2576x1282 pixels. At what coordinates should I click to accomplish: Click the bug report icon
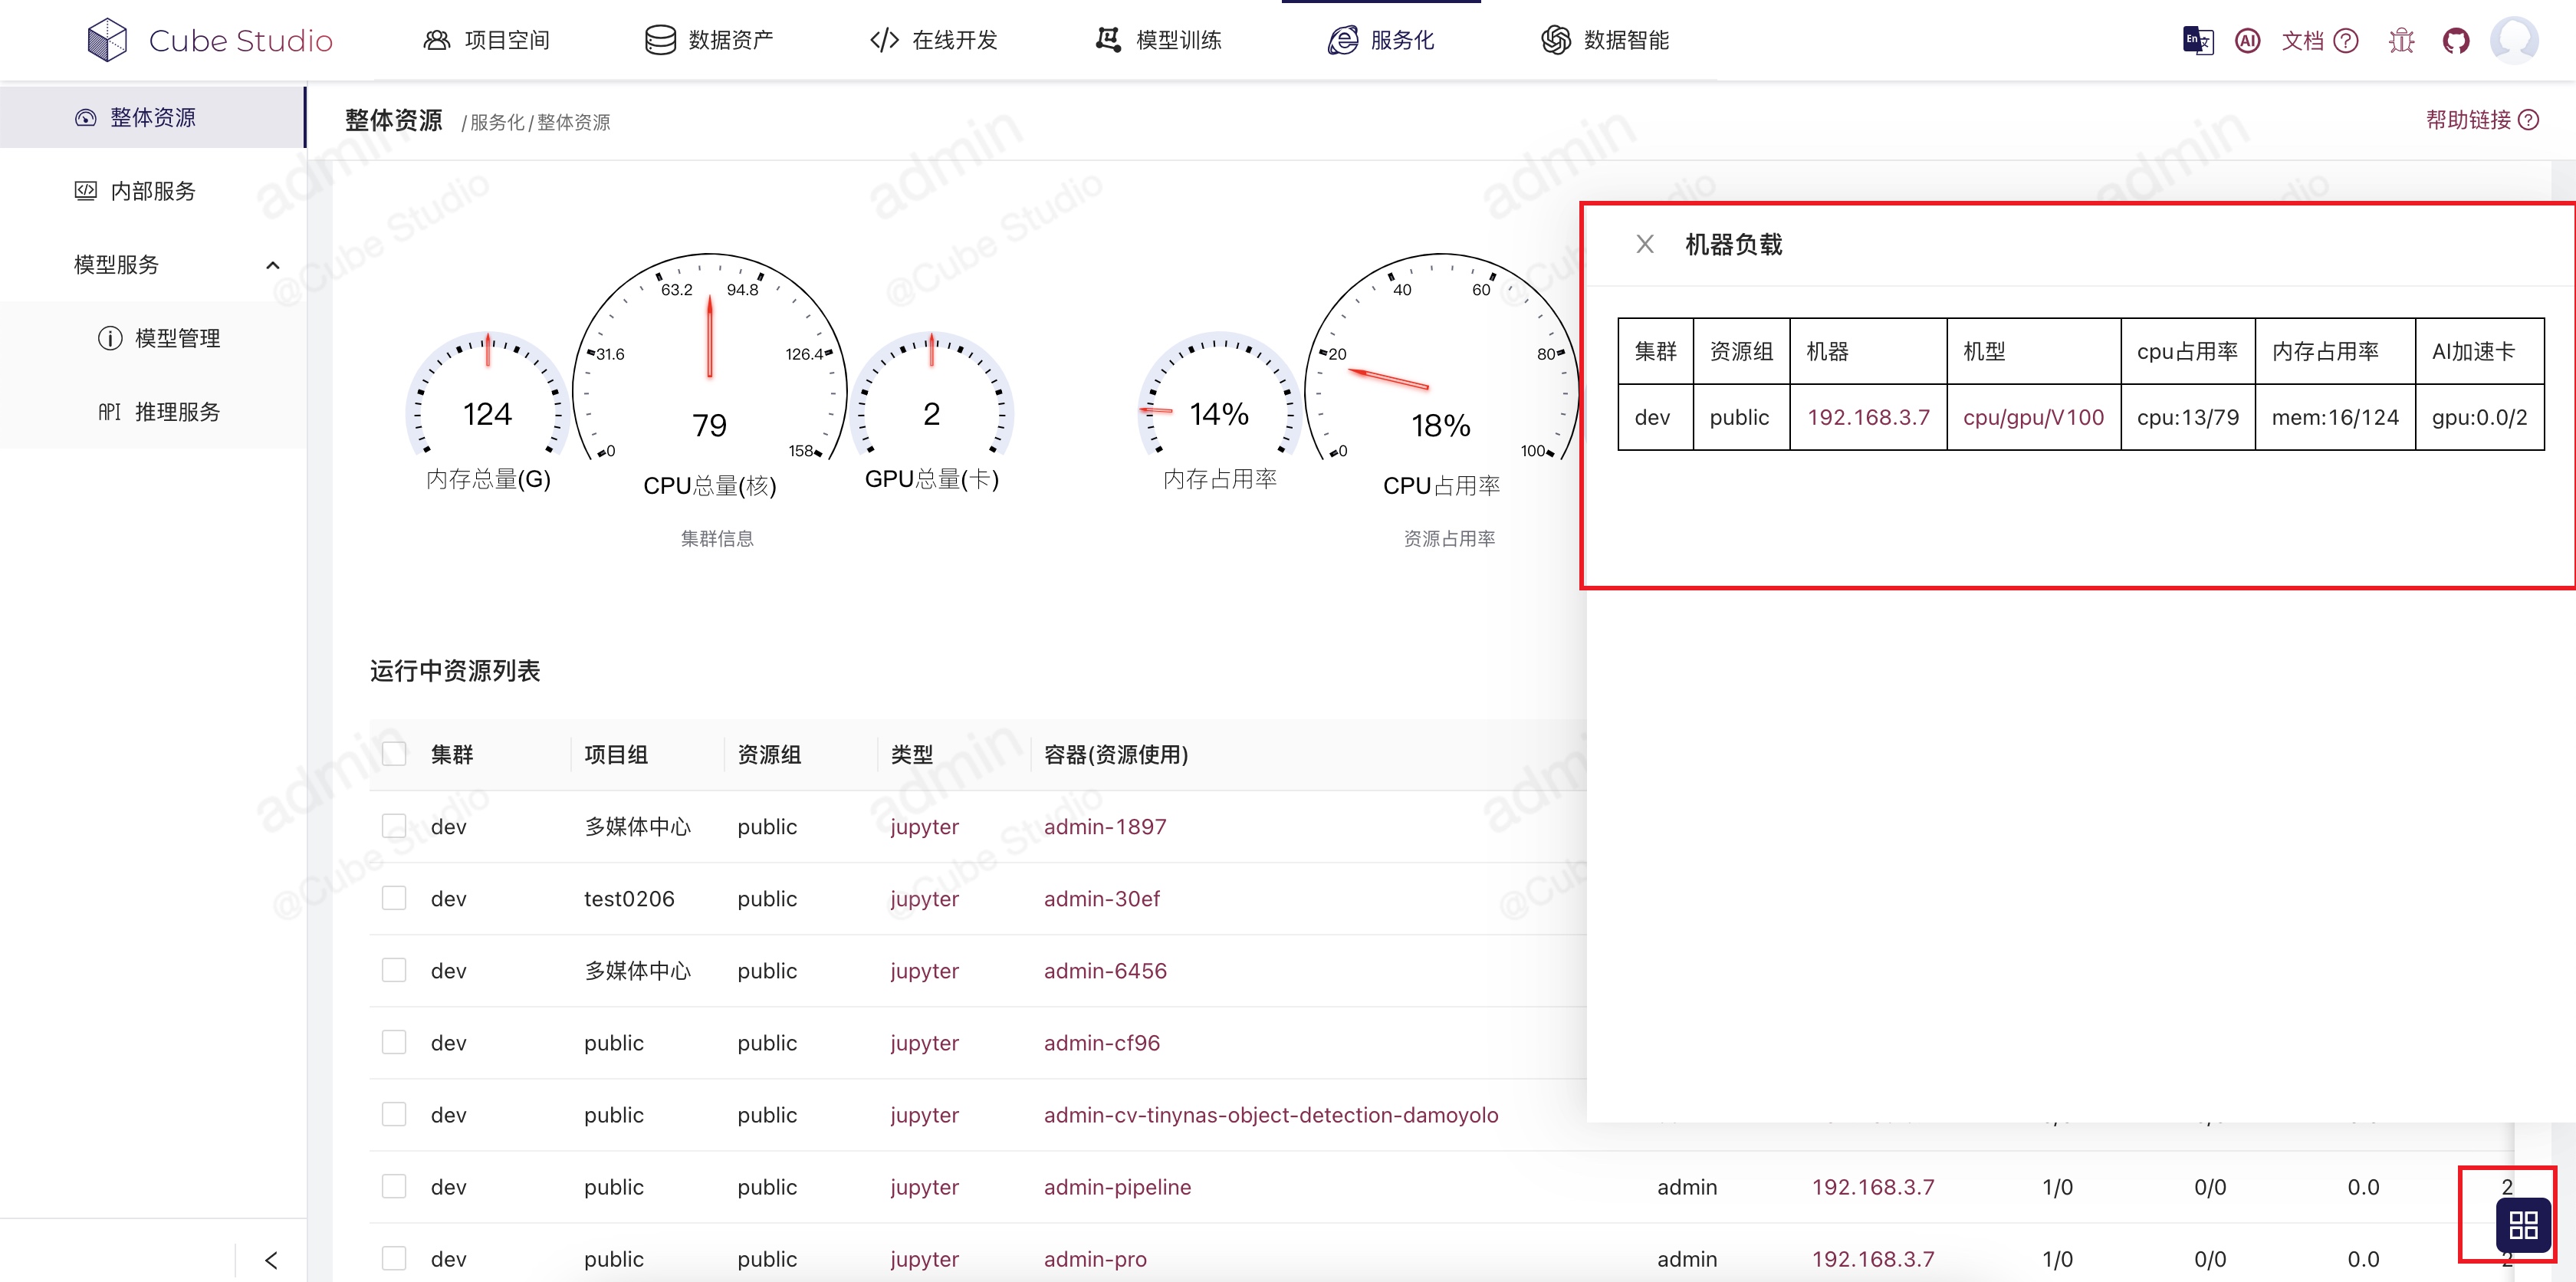pos(2401,40)
